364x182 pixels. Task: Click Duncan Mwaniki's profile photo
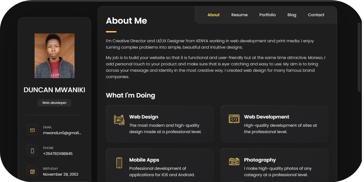[x=55, y=56]
